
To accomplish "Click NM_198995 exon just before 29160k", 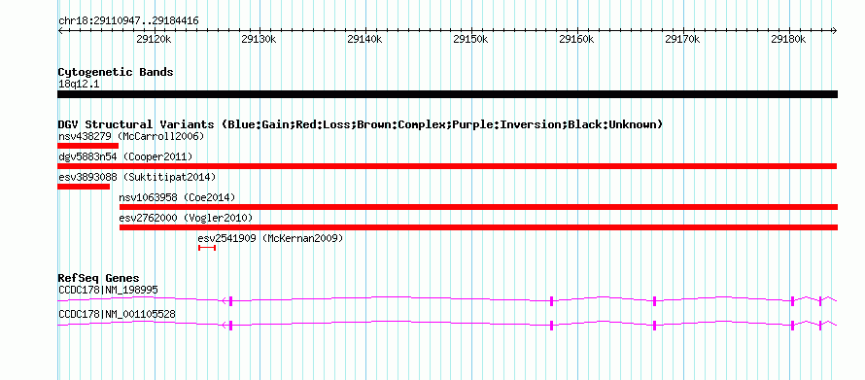I will [x=551, y=300].
